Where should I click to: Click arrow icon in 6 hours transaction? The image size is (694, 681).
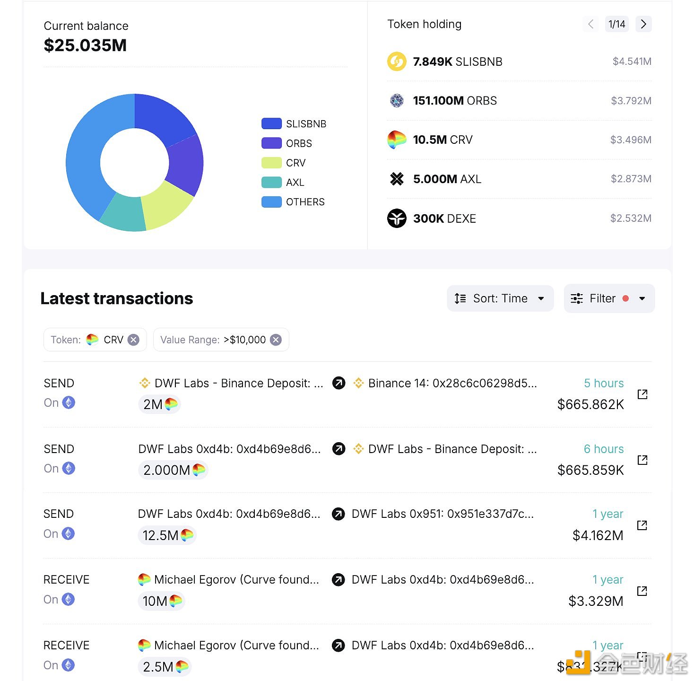click(x=338, y=449)
